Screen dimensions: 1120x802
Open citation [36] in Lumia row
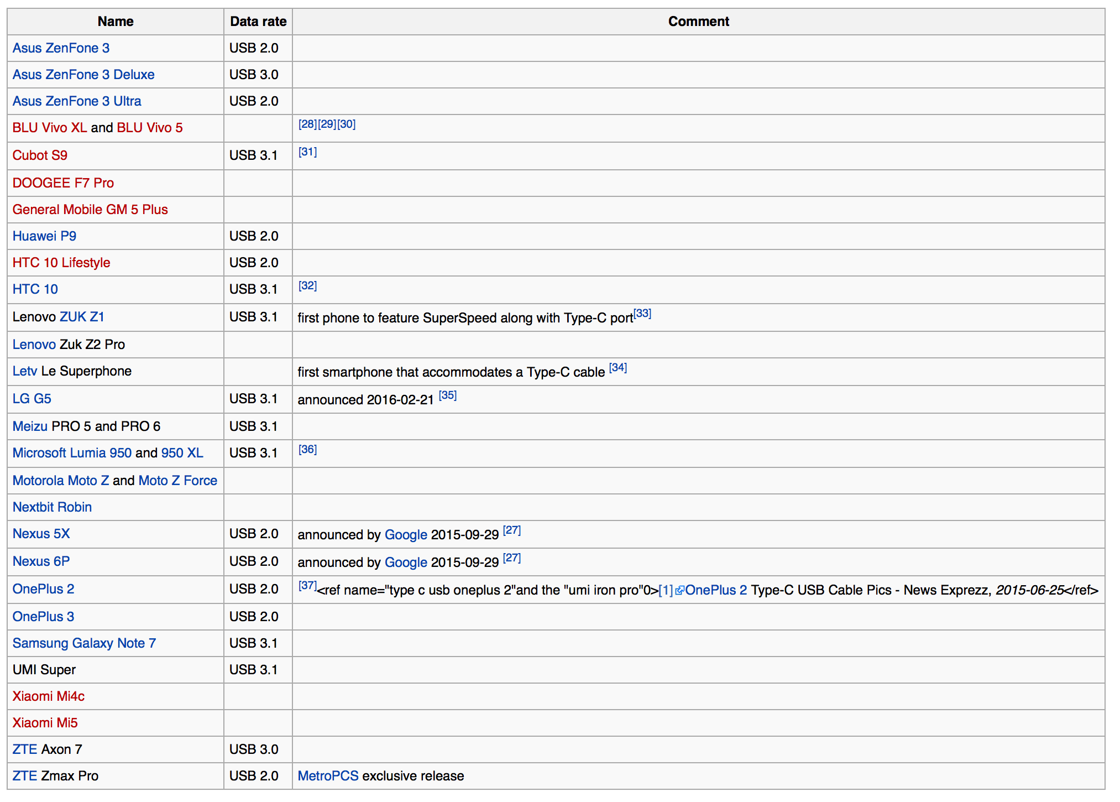pos(308,449)
